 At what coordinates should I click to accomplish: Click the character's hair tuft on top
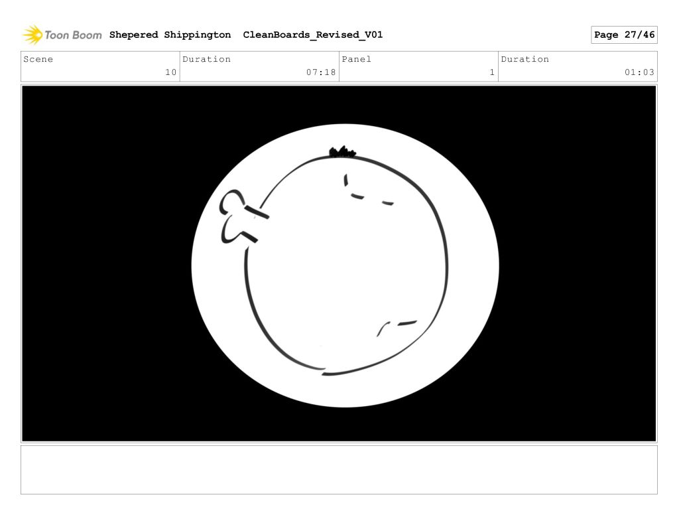[x=342, y=153]
